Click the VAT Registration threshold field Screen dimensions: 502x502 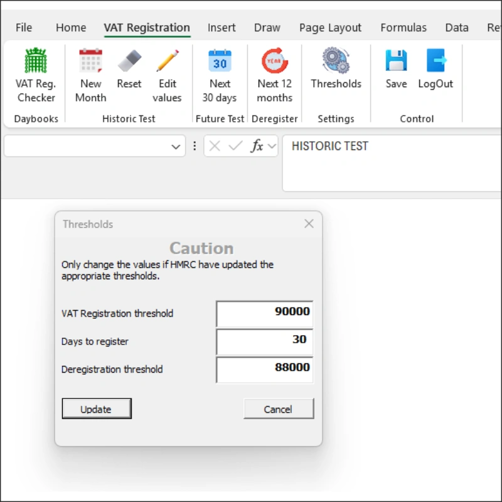click(264, 313)
